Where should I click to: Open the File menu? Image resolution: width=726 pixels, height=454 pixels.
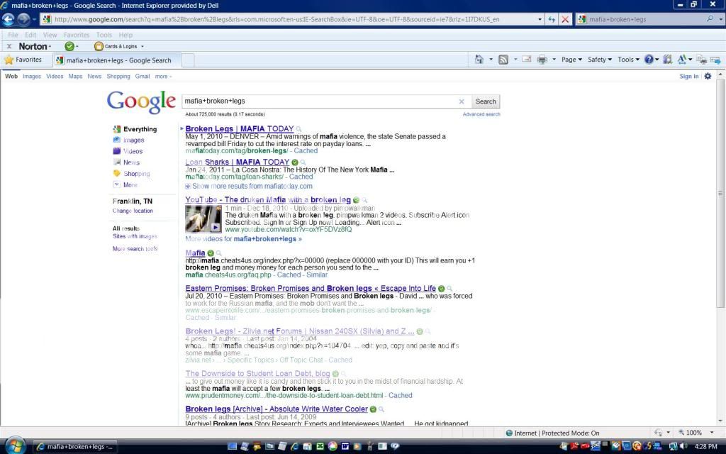[x=13, y=35]
